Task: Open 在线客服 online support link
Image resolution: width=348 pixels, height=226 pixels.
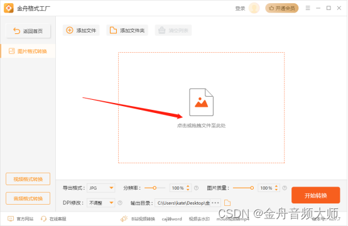Action: coord(53,219)
